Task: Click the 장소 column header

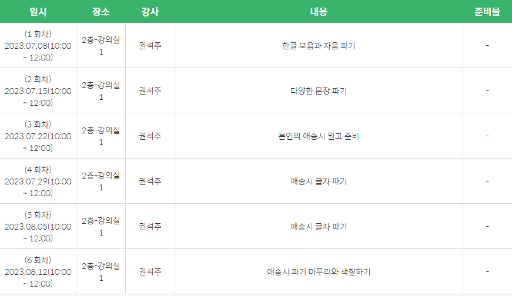Action: pyautogui.click(x=101, y=12)
